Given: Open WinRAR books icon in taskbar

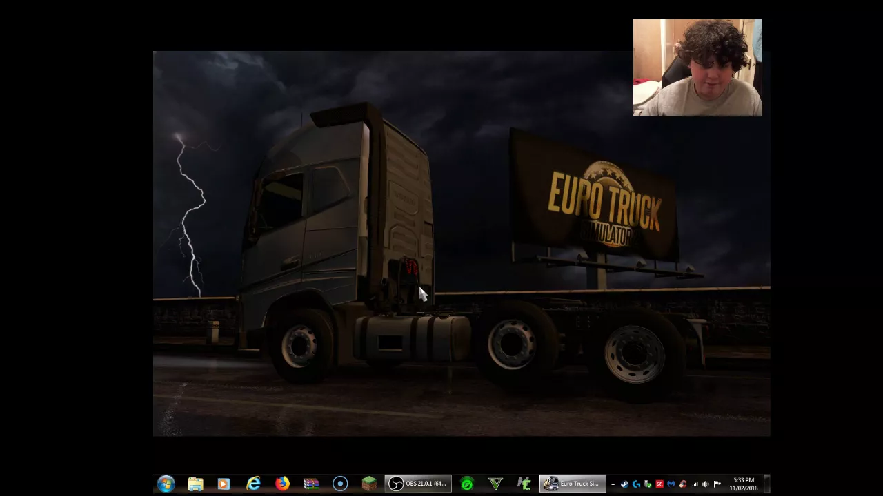Looking at the screenshot, I should (311, 484).
